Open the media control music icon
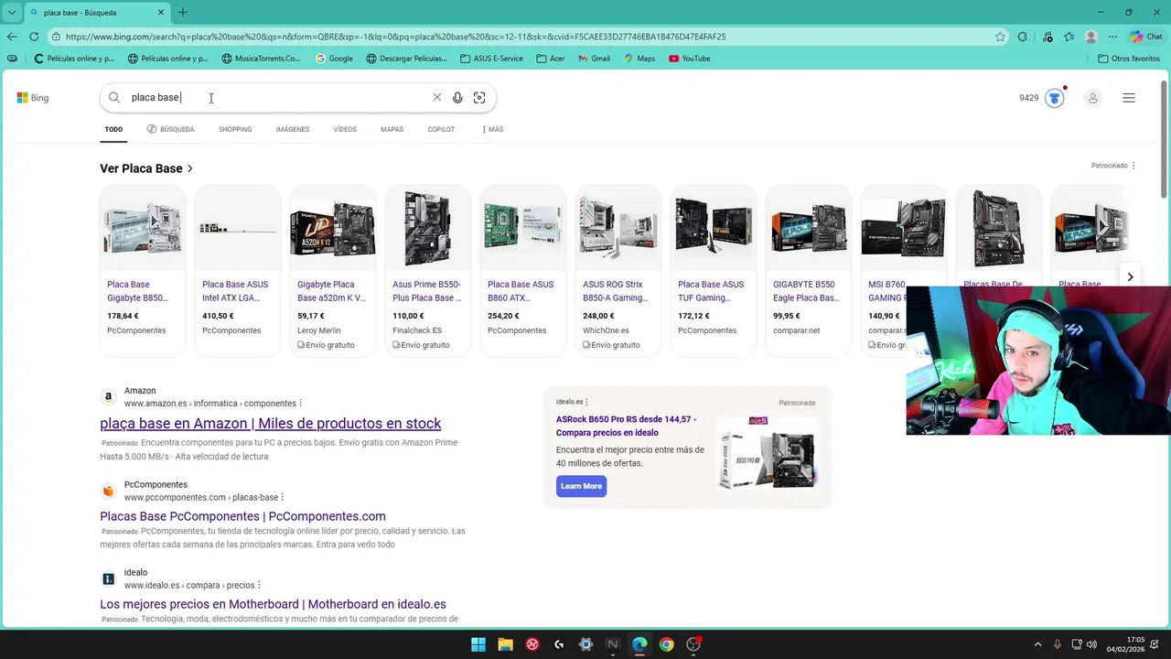Viewport: 1171px width, 659px height. [x=1047, y=37]
